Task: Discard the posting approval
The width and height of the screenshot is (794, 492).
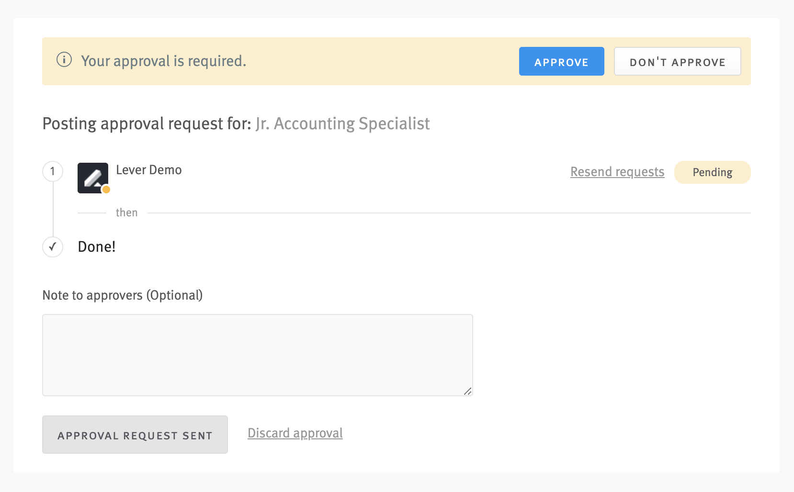Action: tap(295, 433)
